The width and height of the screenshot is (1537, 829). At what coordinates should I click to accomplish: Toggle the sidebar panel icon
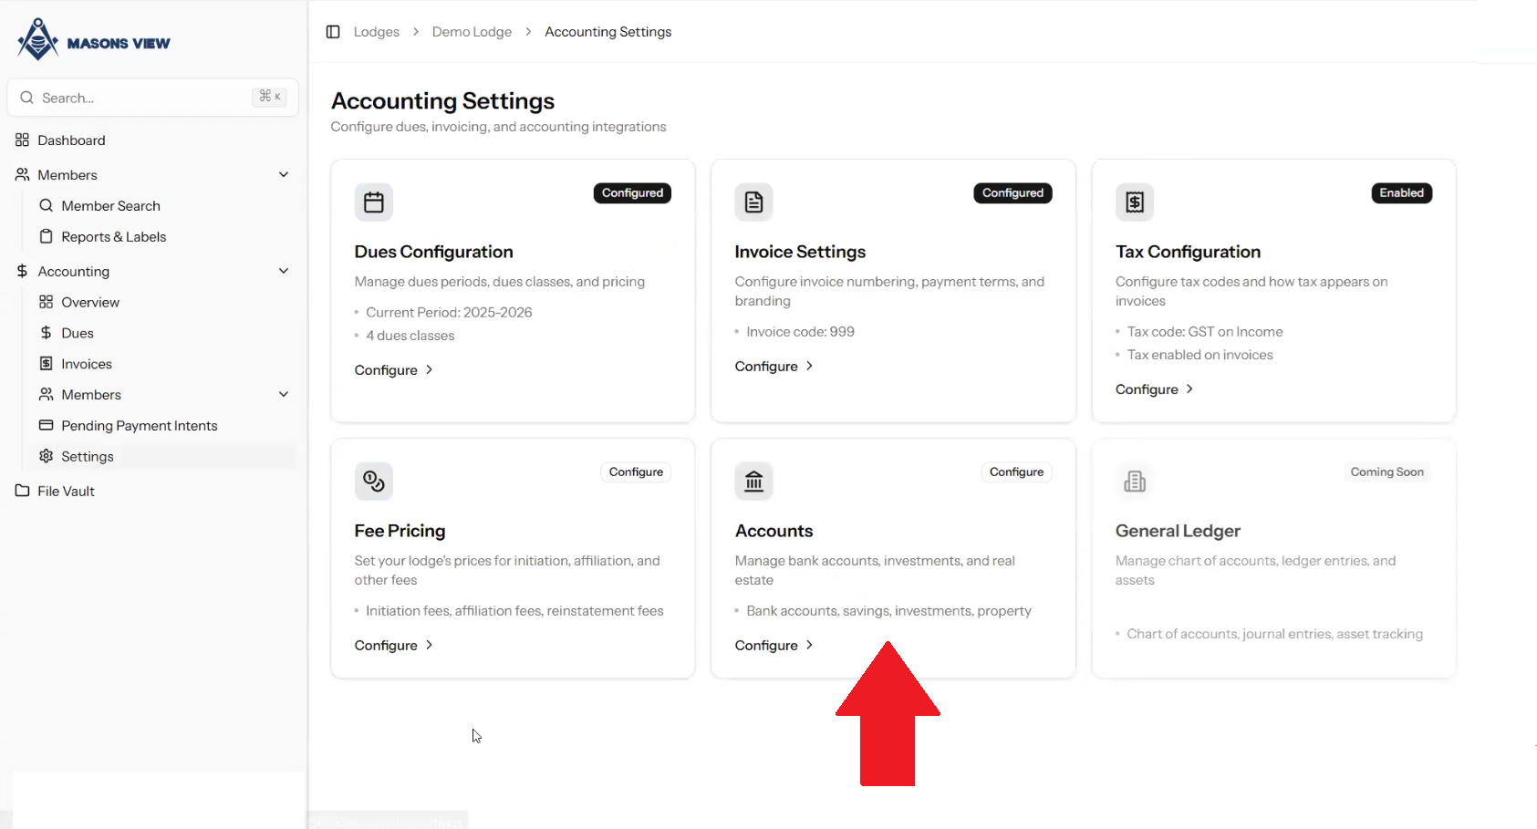click(x=333, y=32)
